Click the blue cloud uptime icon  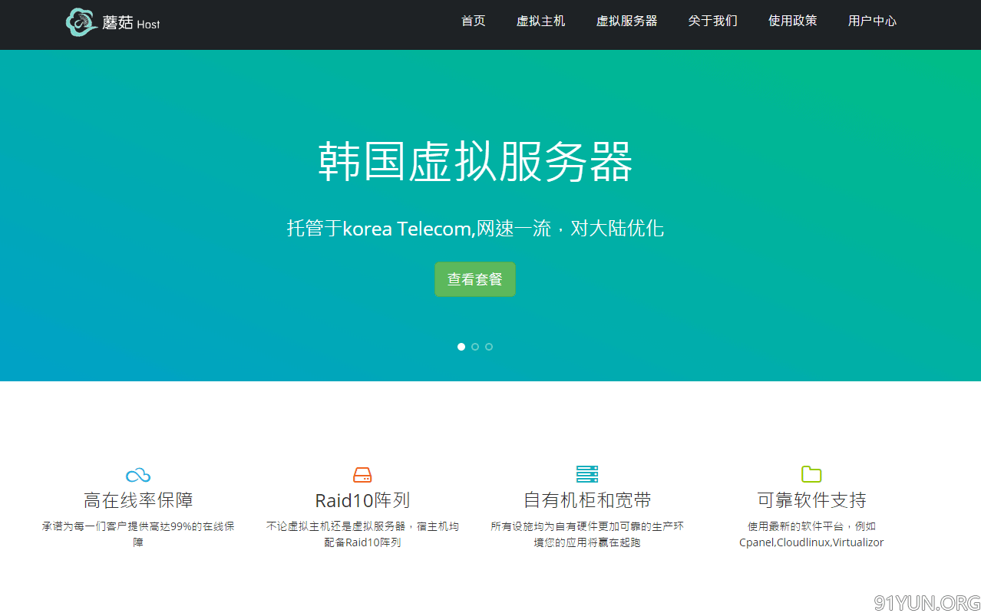(138, 475)
